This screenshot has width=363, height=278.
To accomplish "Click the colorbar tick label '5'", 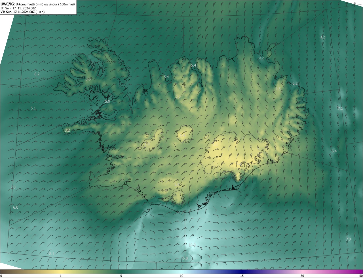I will 121,276.
